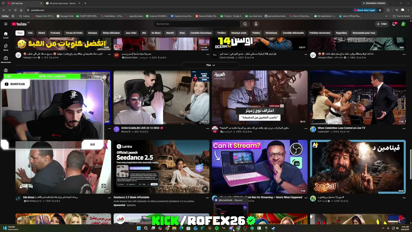412x232 pixels.
Task: Open Epic Games Launcher from the taskbar
Action: click(x=266, y=228)
